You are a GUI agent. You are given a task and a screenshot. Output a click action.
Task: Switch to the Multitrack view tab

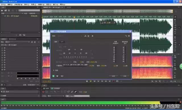[x=56, y=88]
